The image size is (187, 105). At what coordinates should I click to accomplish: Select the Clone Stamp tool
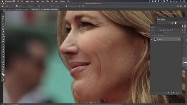[x=3, y=39]
